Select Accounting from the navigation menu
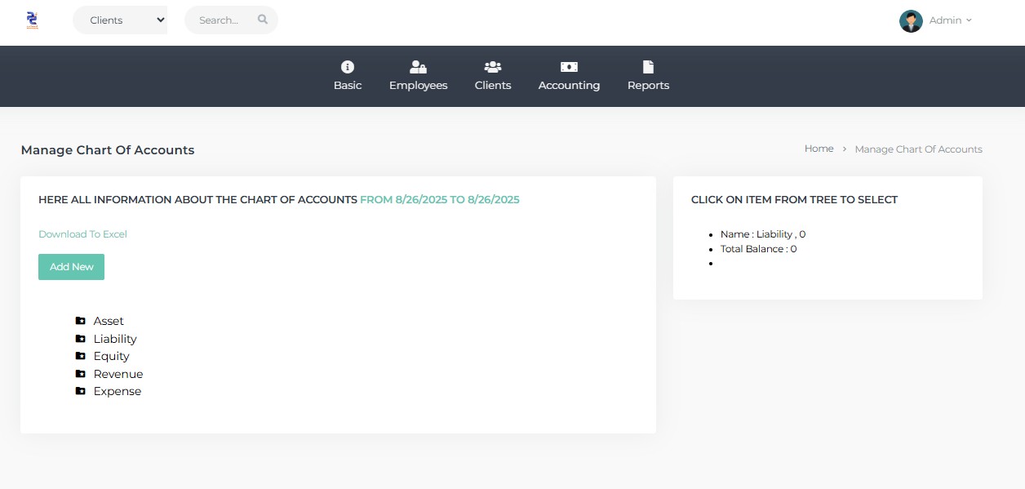 tap(568, 85)
